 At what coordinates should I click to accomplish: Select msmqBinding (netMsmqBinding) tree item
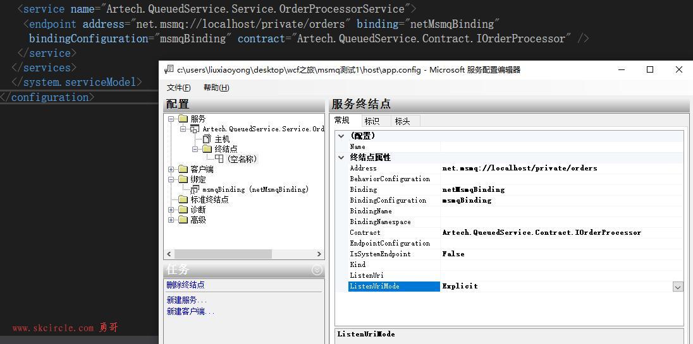pos(255,189)
